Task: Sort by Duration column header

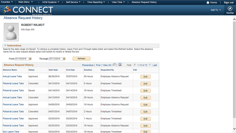Action: click(88, 70)
